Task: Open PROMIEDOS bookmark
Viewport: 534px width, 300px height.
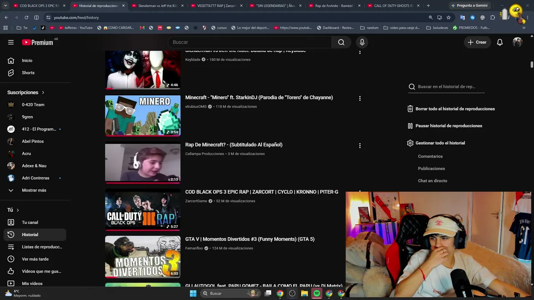Action: 471,28
